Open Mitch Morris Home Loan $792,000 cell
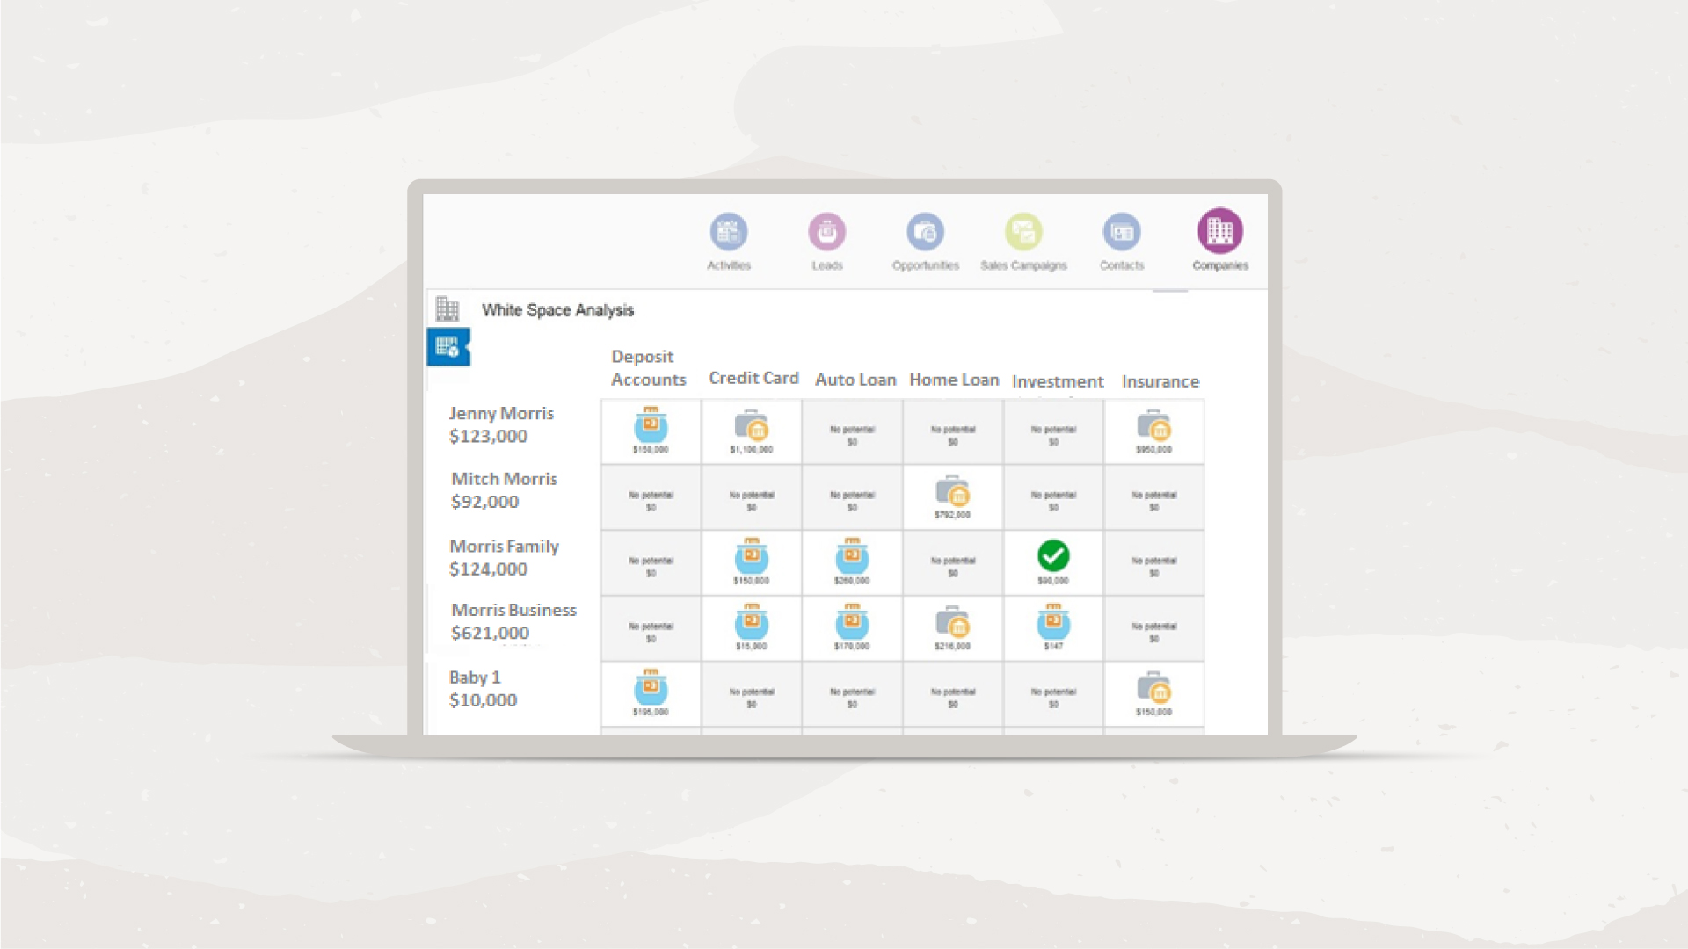Image resolution: width=1688 pixels, height=949 pixels. [x=952, y=493]
